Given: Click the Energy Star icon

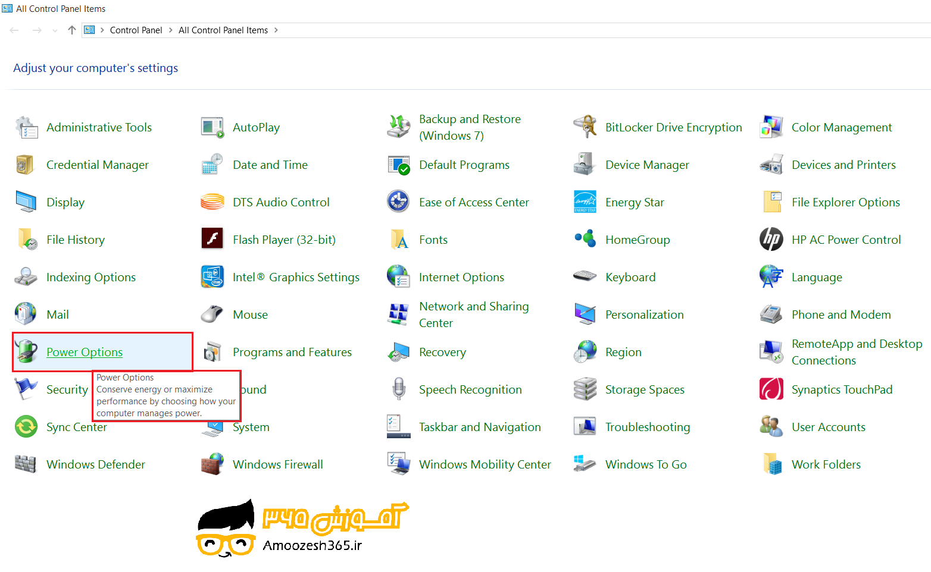Looking at the screenshot, I should coord(585,202).
